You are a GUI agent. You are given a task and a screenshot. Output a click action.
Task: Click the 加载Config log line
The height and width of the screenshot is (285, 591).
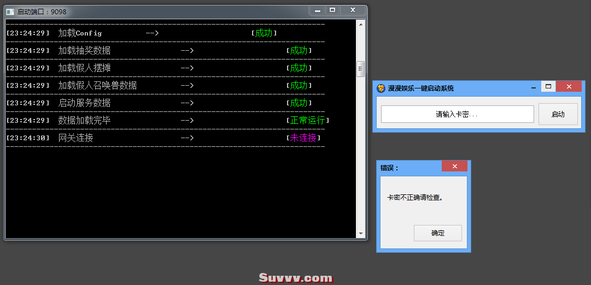tap(142, 33)
